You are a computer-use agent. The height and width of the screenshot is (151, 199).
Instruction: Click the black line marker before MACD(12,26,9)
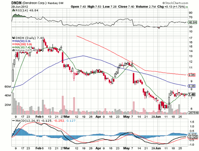[x=14, y=121]
